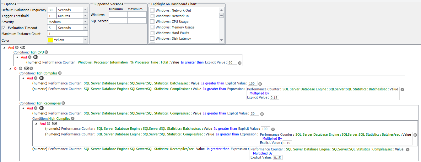Check Windows: Disk Latency

[x=152, y=38]
